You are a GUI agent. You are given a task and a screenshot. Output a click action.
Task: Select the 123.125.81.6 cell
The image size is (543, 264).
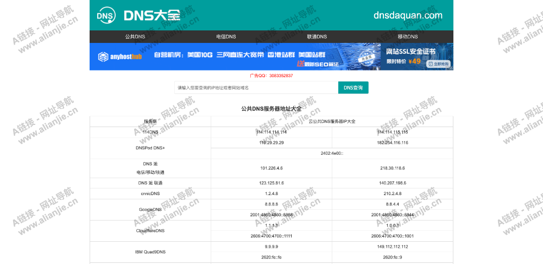tap(271, 183)
